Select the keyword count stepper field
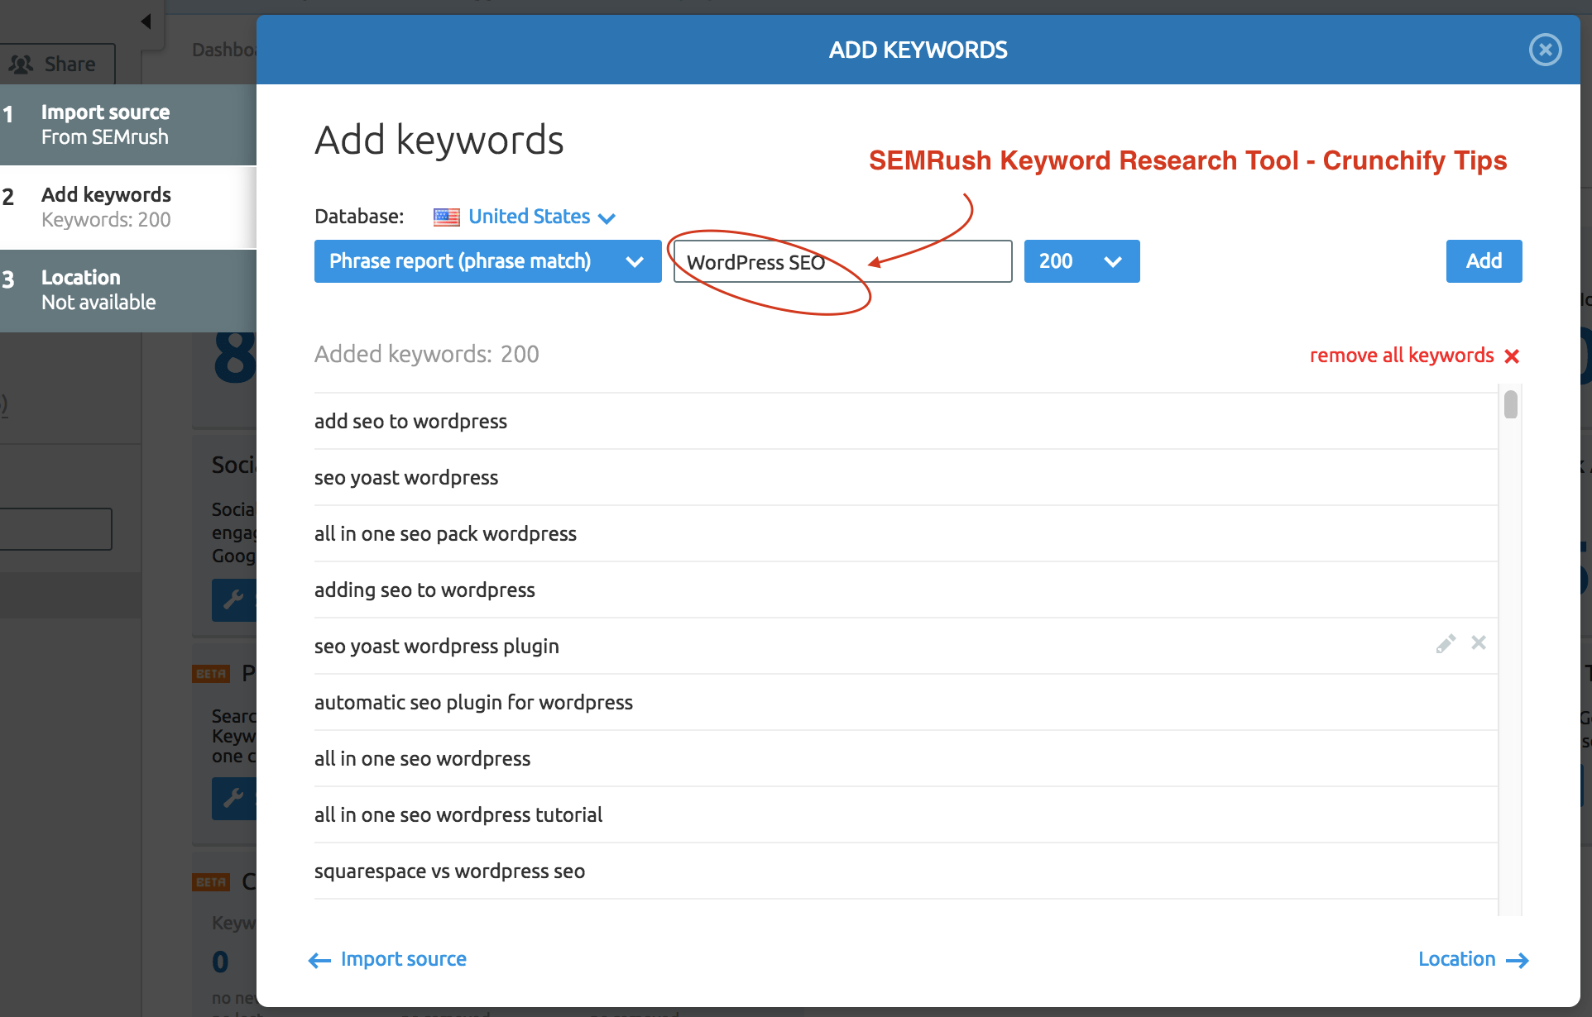 (1079, 261)
